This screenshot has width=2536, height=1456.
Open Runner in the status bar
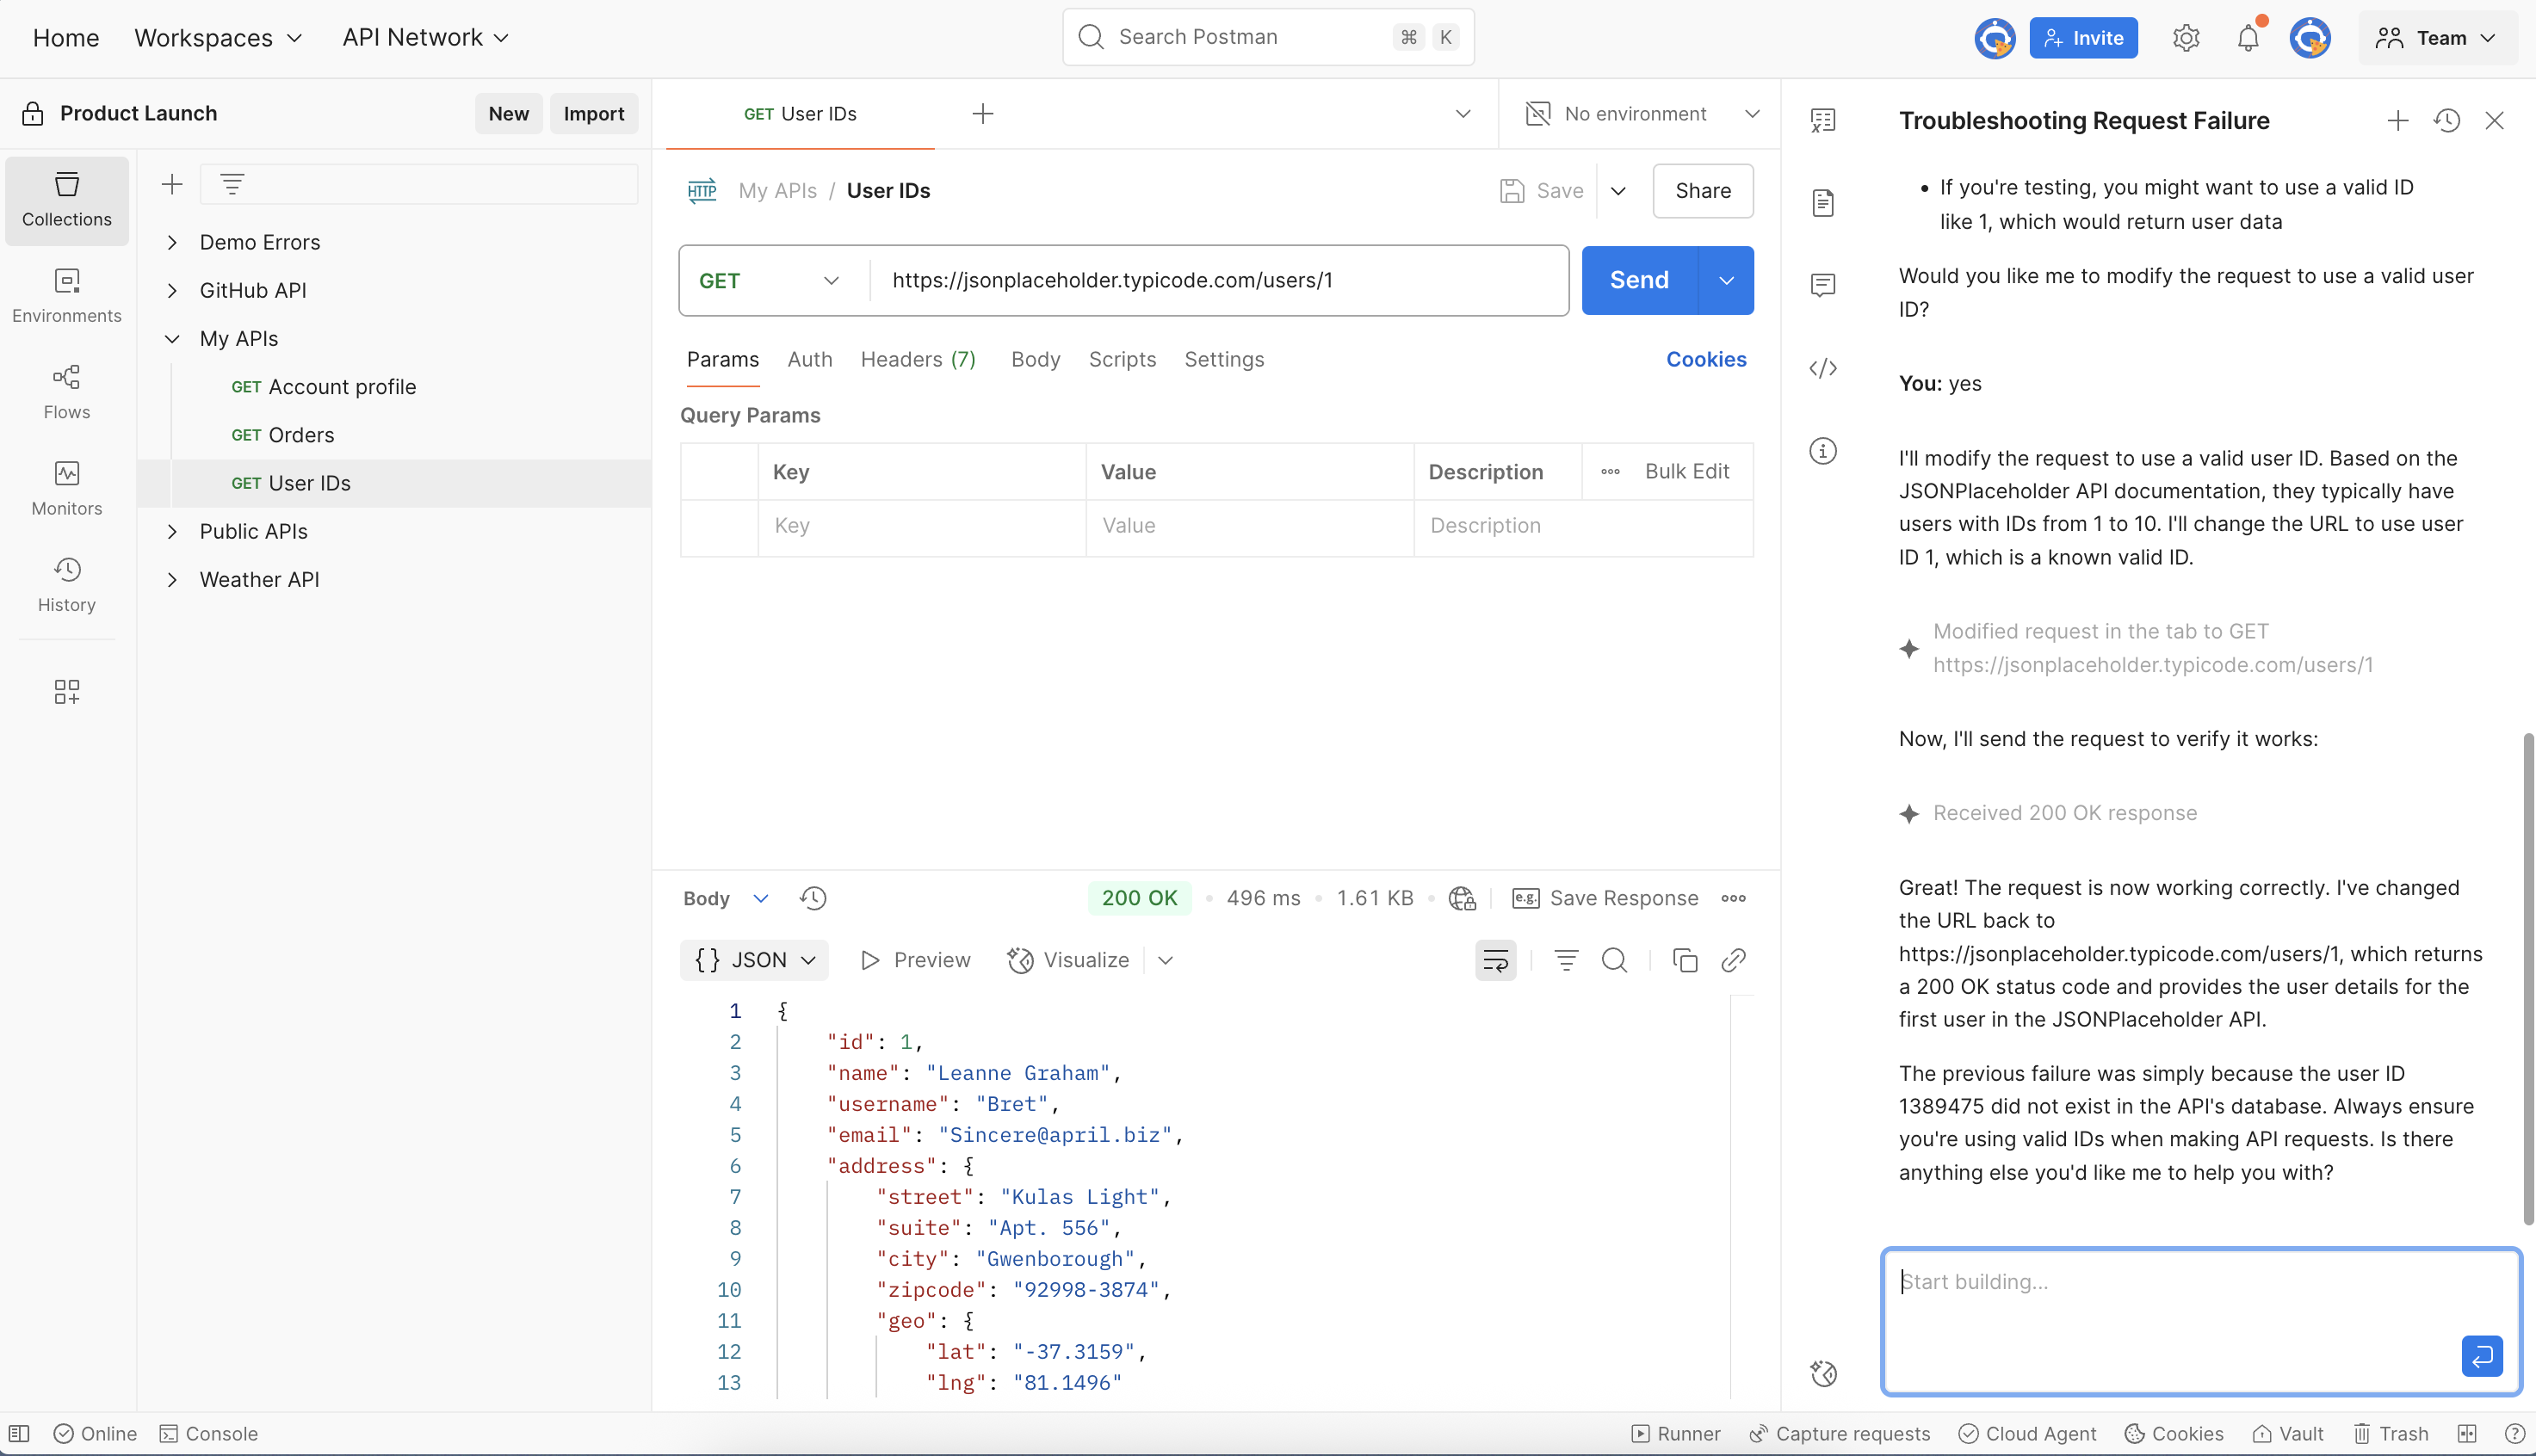click(x=1676, y=1433)
